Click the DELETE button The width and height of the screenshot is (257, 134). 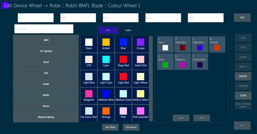(243, 67)
